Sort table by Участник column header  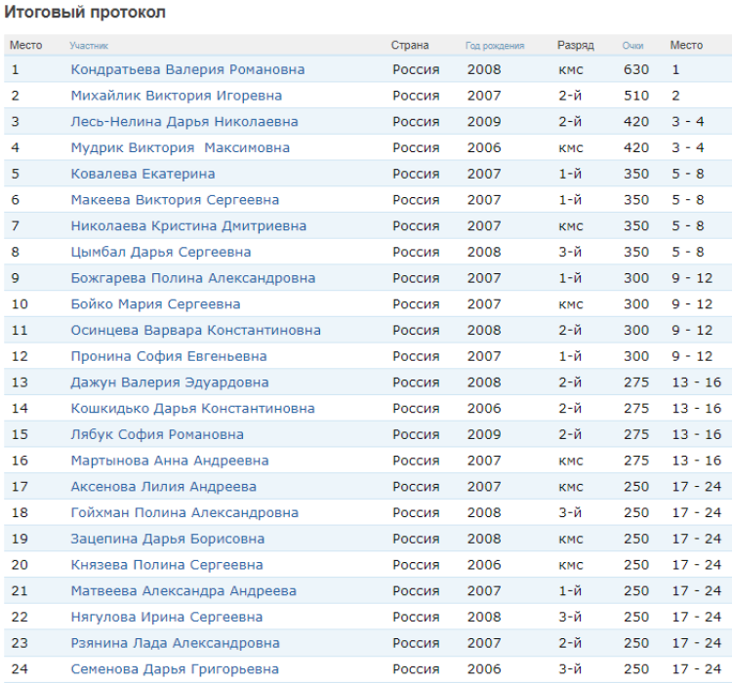click(x=89, y=46)
